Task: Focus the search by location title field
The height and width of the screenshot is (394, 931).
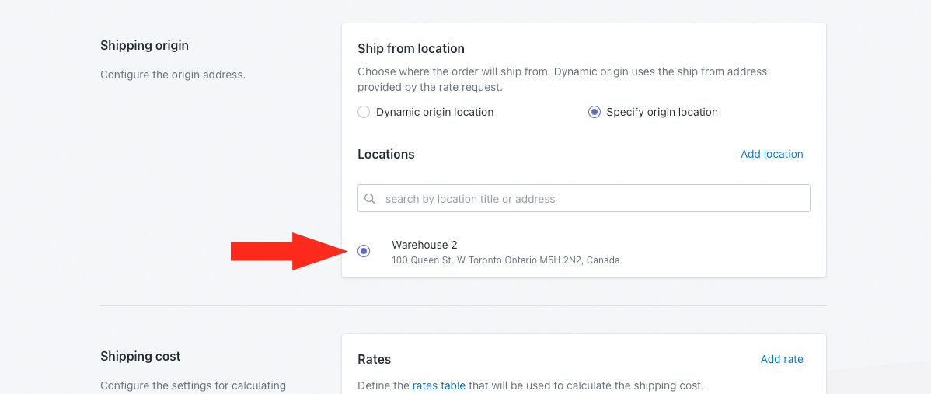Action: pos(591,199)
